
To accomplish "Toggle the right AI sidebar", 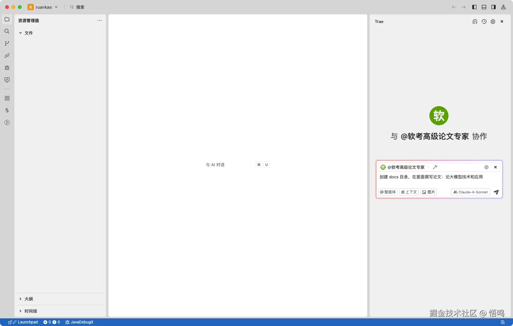I will click(x=494, y=7).
